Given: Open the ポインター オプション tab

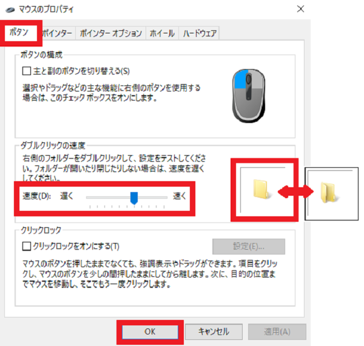Looking at the screenshot, I should click(111, 33).
